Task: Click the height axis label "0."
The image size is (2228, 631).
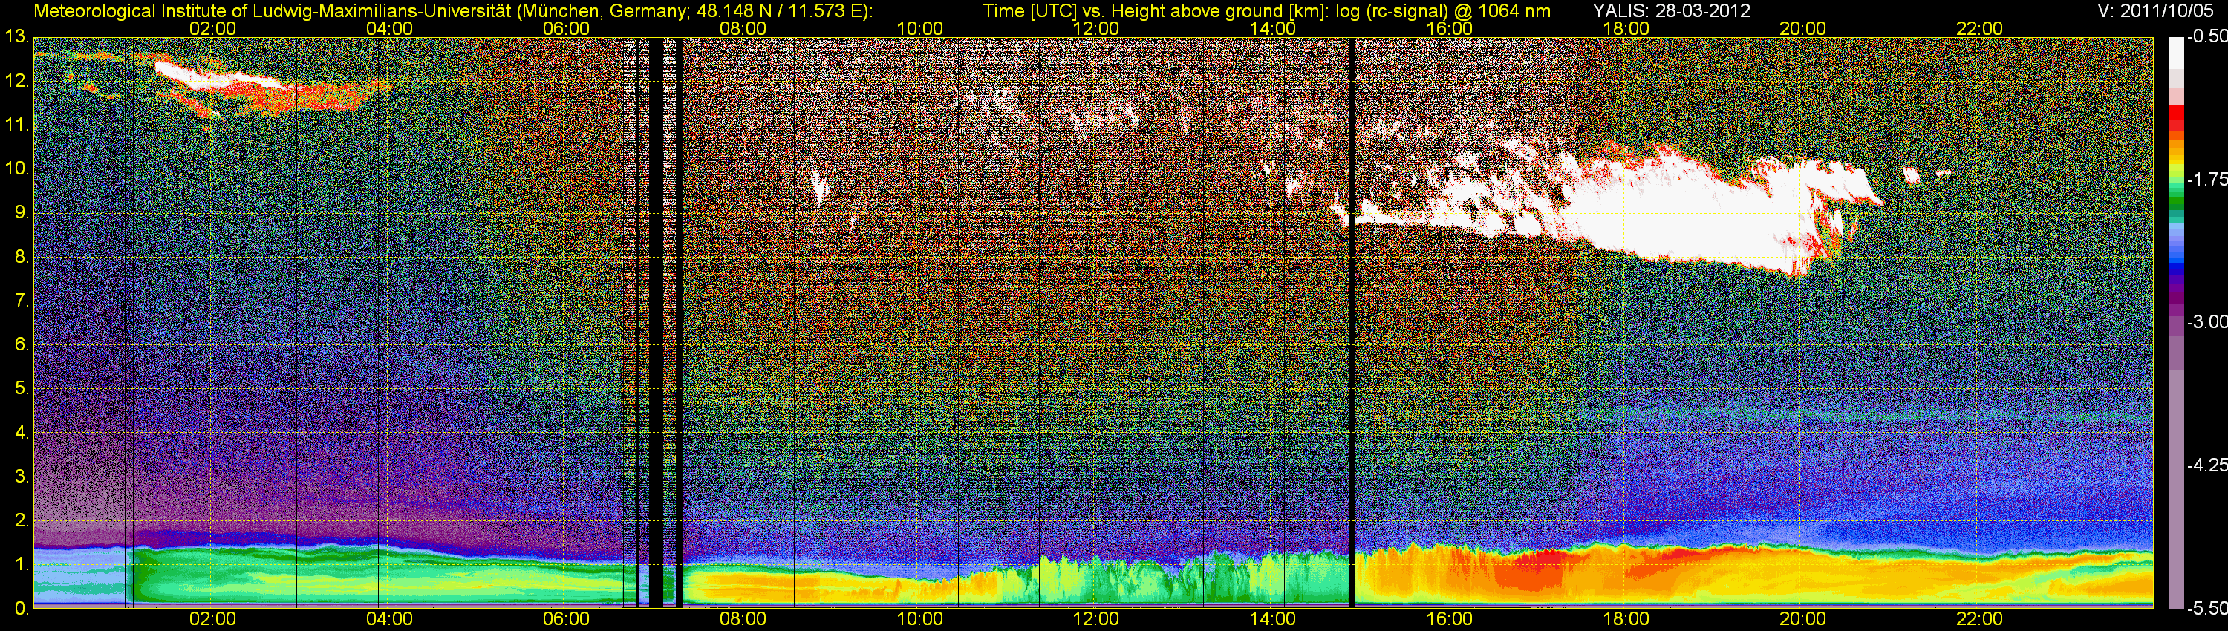Action: [x=22, y=609]
